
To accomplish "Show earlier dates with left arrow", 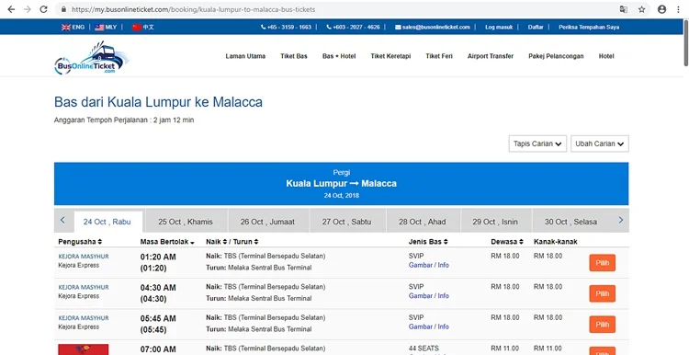I will [x=62, y=220].
